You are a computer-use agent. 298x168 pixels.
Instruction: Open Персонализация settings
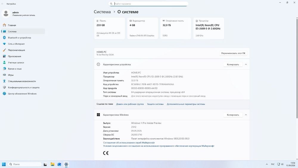pyautogui.click(x=23, y=50)
